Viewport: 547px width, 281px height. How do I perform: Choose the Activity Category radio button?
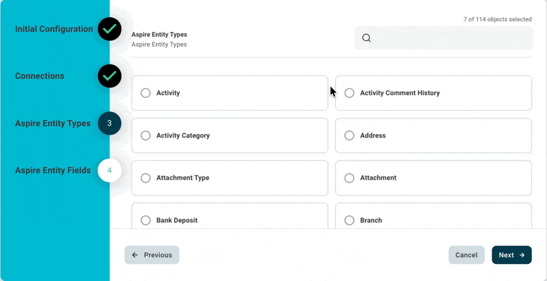[x=146, y=135]
